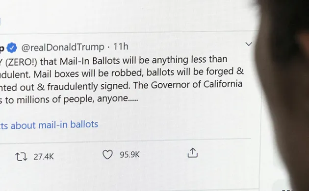Click the partially visible display name

point(2,48)
